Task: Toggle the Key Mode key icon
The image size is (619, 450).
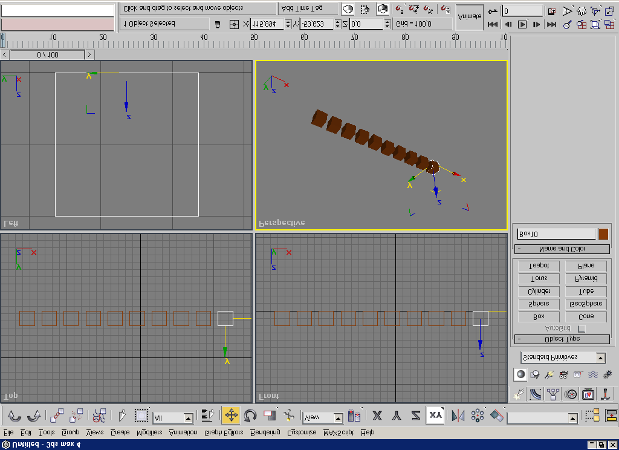Action: [493, 11]
